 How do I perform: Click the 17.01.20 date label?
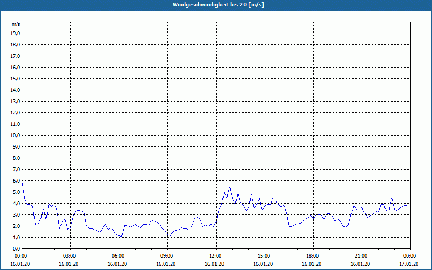click(x=409, y=264)
